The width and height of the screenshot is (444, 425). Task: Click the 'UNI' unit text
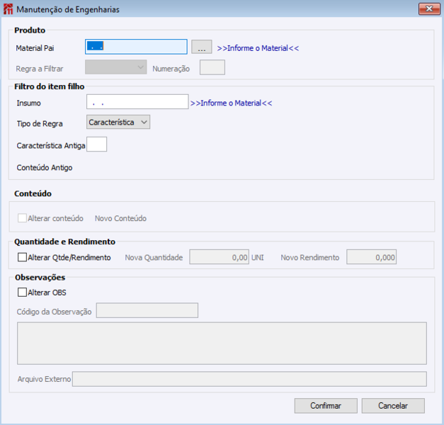click(x=257, y=258)
